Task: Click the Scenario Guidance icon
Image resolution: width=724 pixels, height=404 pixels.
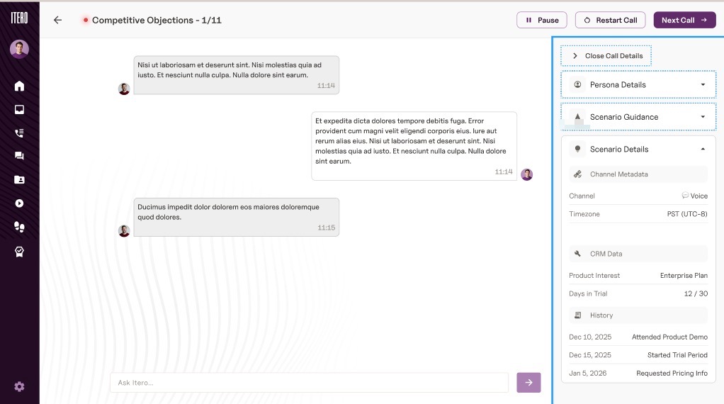Action: point(577,117)
